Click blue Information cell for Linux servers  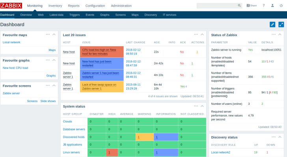coord(166,152)
